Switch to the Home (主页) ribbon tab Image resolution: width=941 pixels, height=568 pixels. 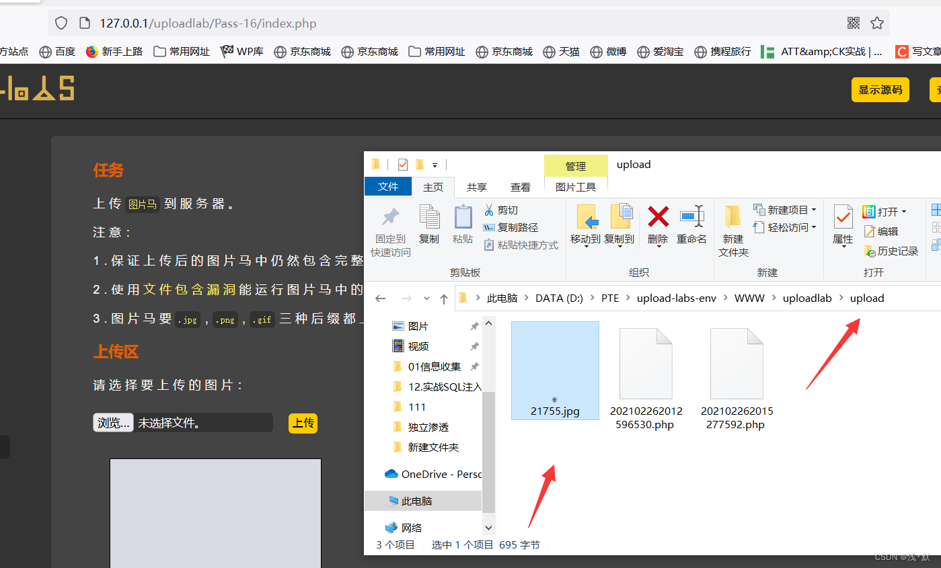point(433,188)
